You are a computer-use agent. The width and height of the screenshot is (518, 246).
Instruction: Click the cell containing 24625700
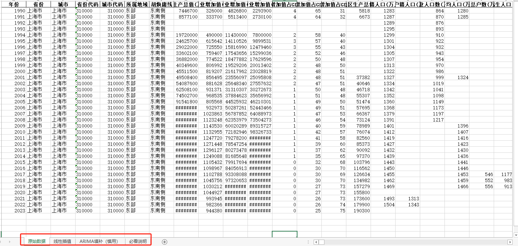point(186,41)
